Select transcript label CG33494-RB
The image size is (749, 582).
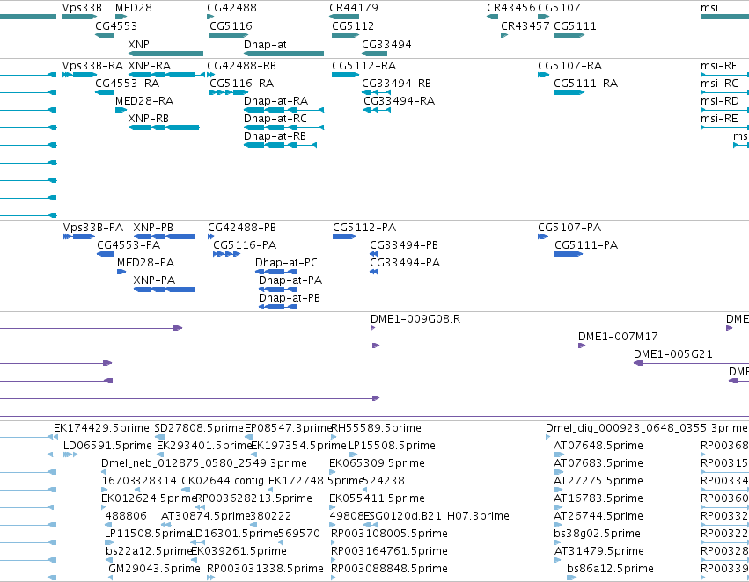[396, 83]
